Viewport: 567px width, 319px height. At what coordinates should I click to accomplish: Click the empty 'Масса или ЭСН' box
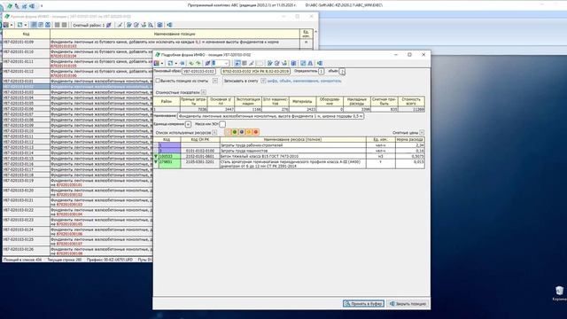pyautogui.click(x=222, y=124)
